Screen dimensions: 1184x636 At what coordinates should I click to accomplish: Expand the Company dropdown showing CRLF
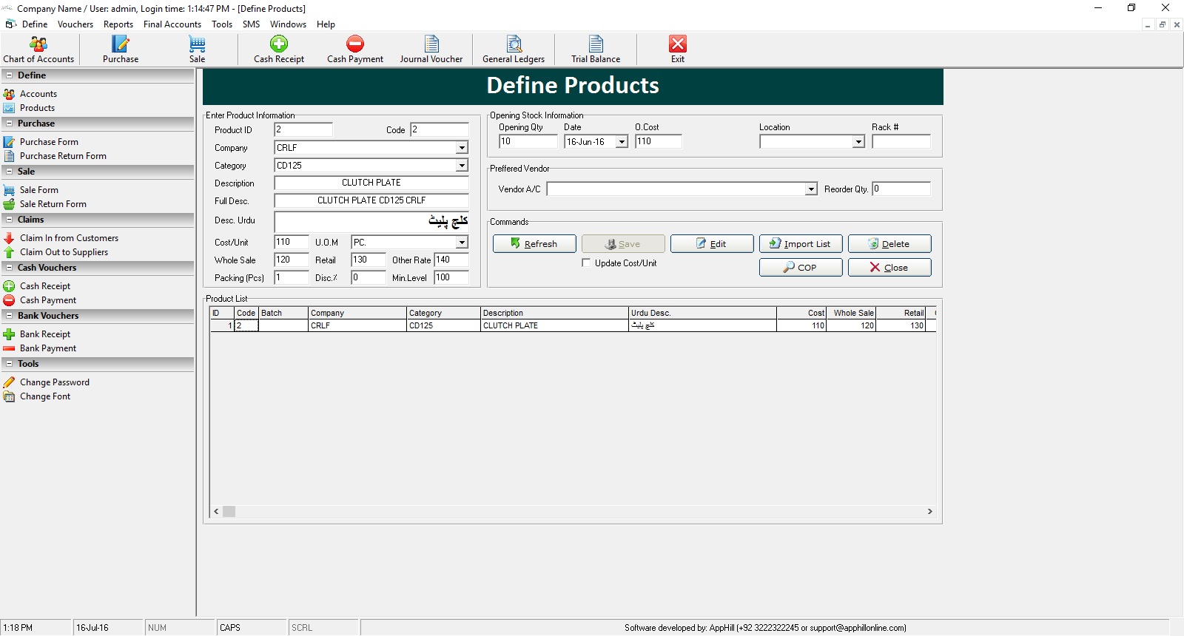[x=462, y=148]
